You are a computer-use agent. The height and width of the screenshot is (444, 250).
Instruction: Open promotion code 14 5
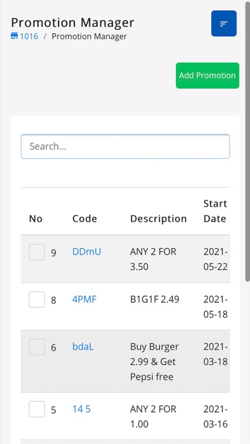(x=82, y=409)
